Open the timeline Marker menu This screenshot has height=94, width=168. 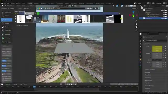pos(25,84)
